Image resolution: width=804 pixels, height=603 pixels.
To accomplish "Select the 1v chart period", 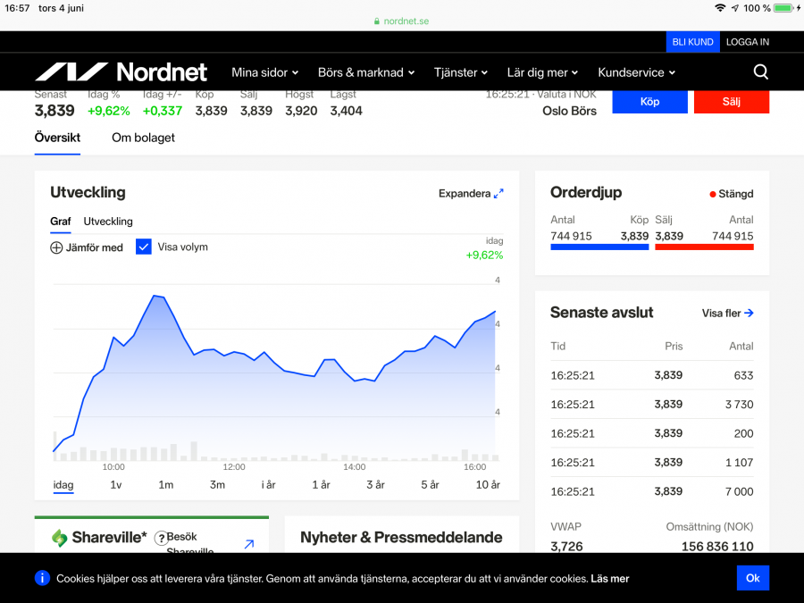I will point(115,484).
